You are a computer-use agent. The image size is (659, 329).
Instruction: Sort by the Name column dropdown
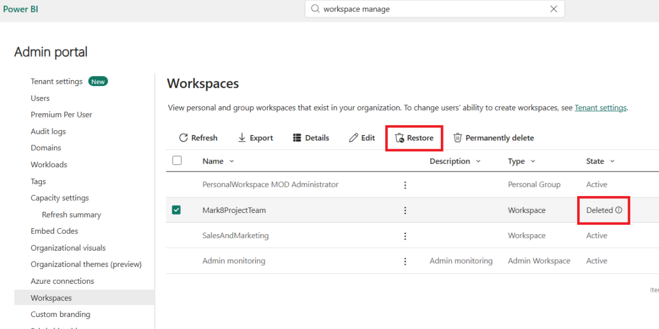pyautogui.click(x=232, y=161)
